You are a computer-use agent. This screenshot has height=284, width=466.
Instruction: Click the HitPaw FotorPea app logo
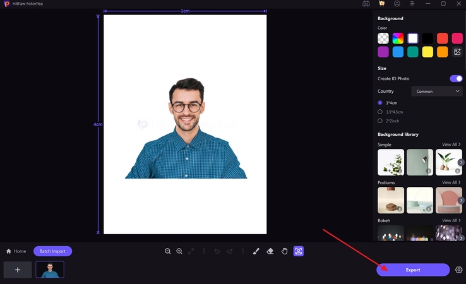click(x=6, y=4)
